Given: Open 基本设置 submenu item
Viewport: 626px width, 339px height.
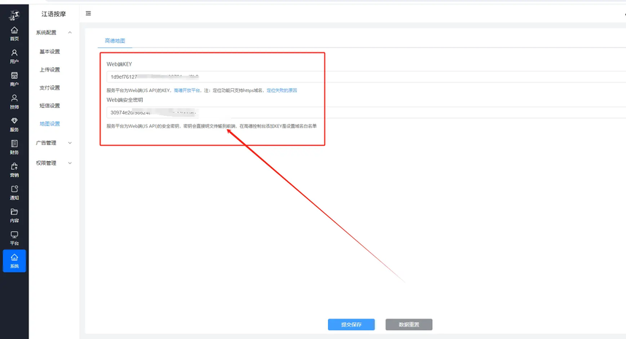Looking at the screenshot, I should tap(50, 52).
